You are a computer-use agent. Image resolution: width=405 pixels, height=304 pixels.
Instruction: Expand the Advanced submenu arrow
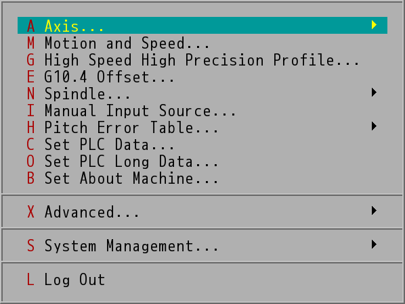[374, 211]
